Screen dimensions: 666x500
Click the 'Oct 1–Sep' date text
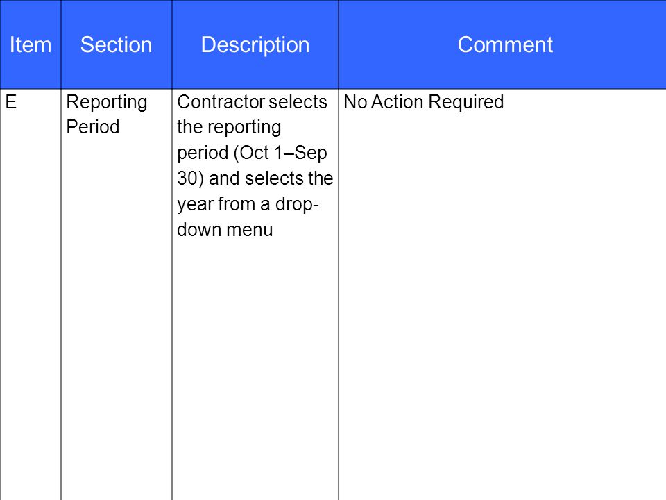(283, 153)
